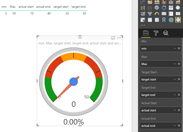
Task: Open dropdown arrow for actual start field
Action: click(175, 110)
